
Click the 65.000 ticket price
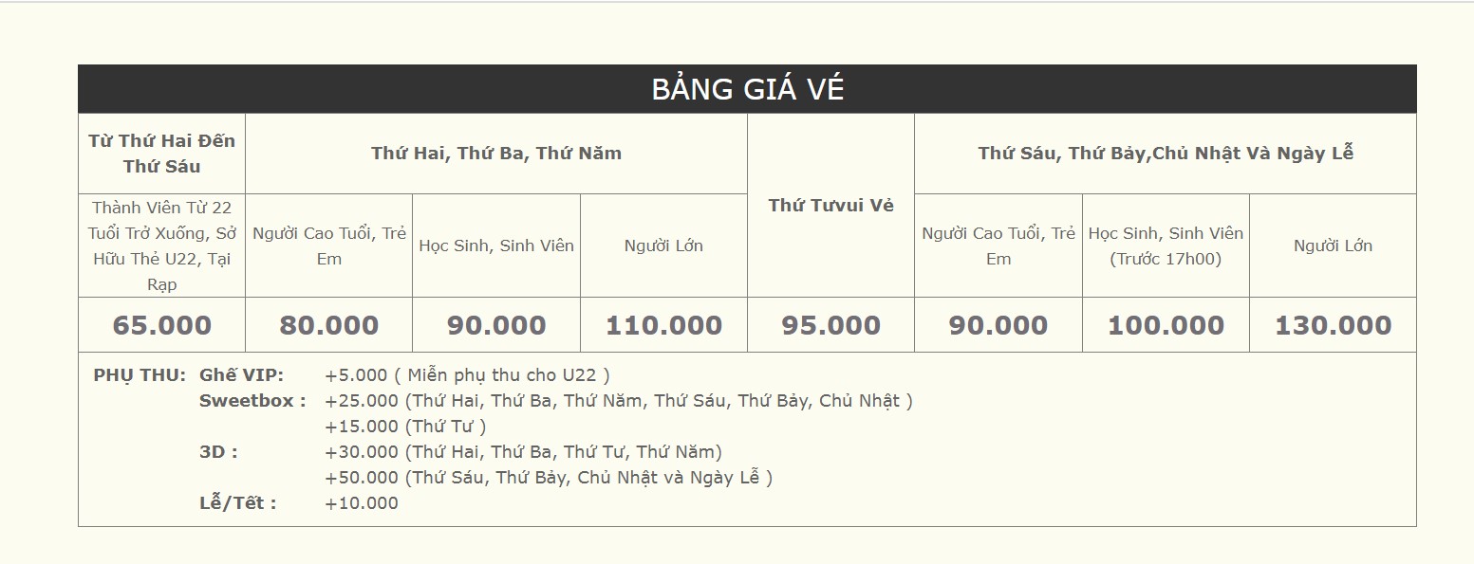coord(161,325)
